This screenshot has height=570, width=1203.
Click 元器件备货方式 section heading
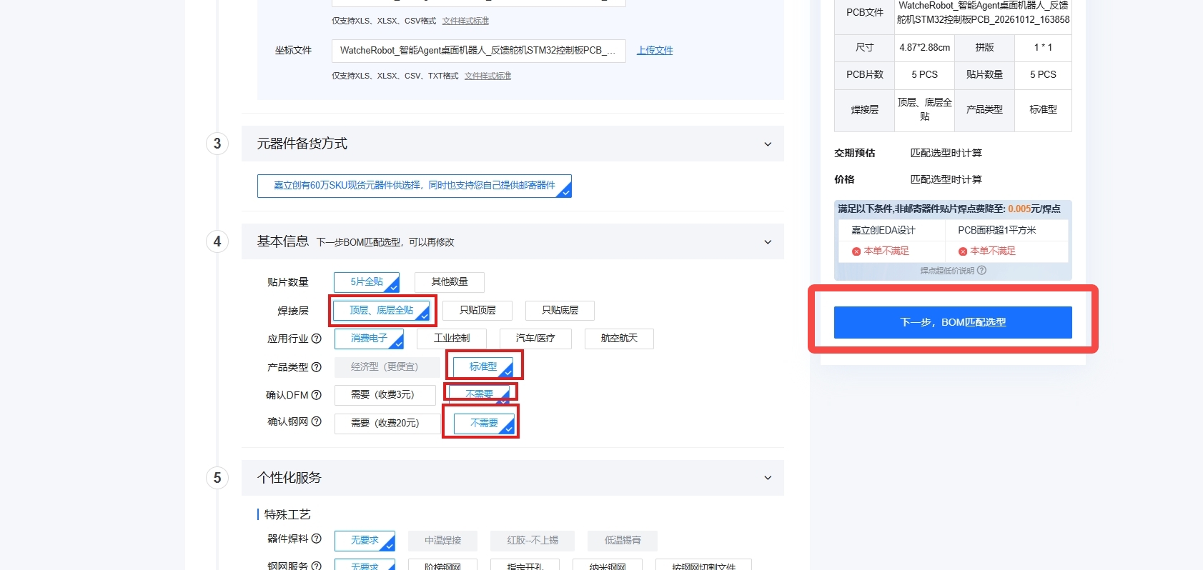coord(302,144)
